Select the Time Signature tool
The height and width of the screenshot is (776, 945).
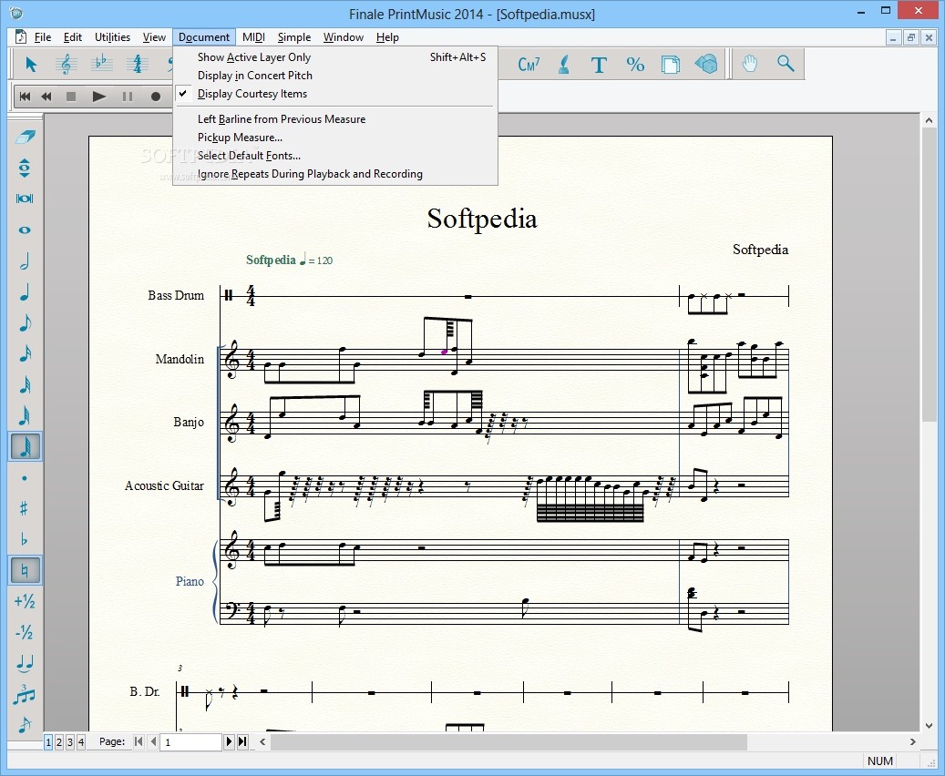[x=138, y=64]
